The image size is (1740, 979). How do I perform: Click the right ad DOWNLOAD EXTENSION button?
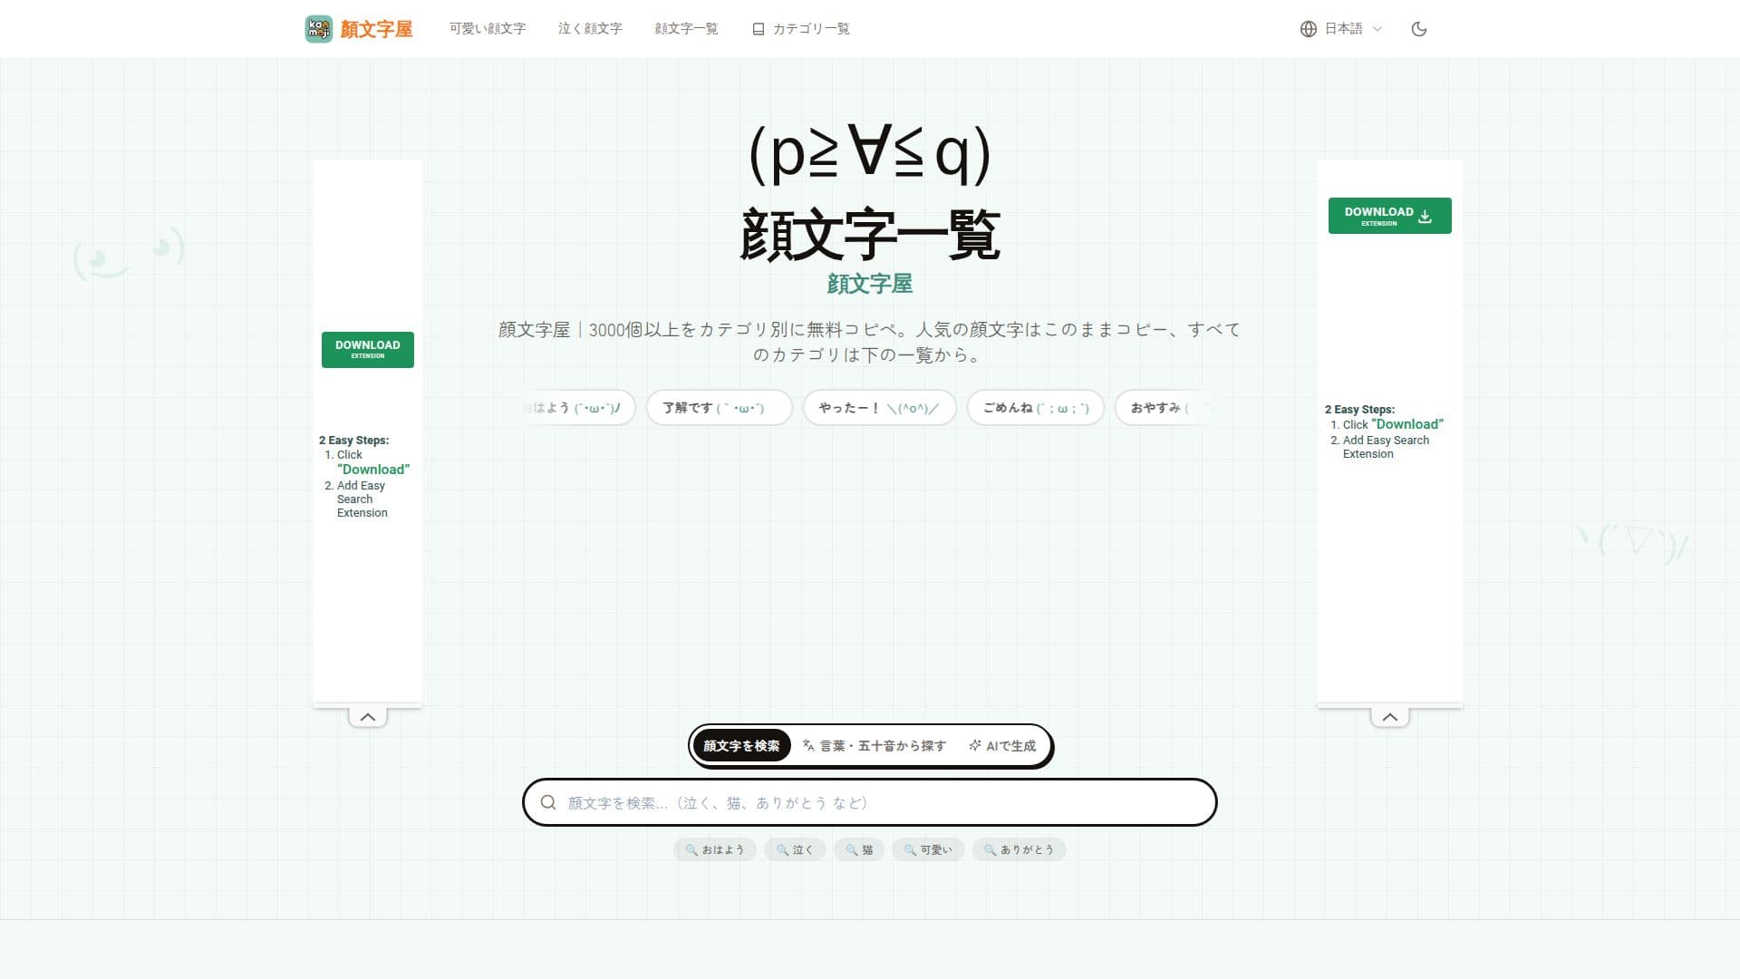tap(1389, 216)
